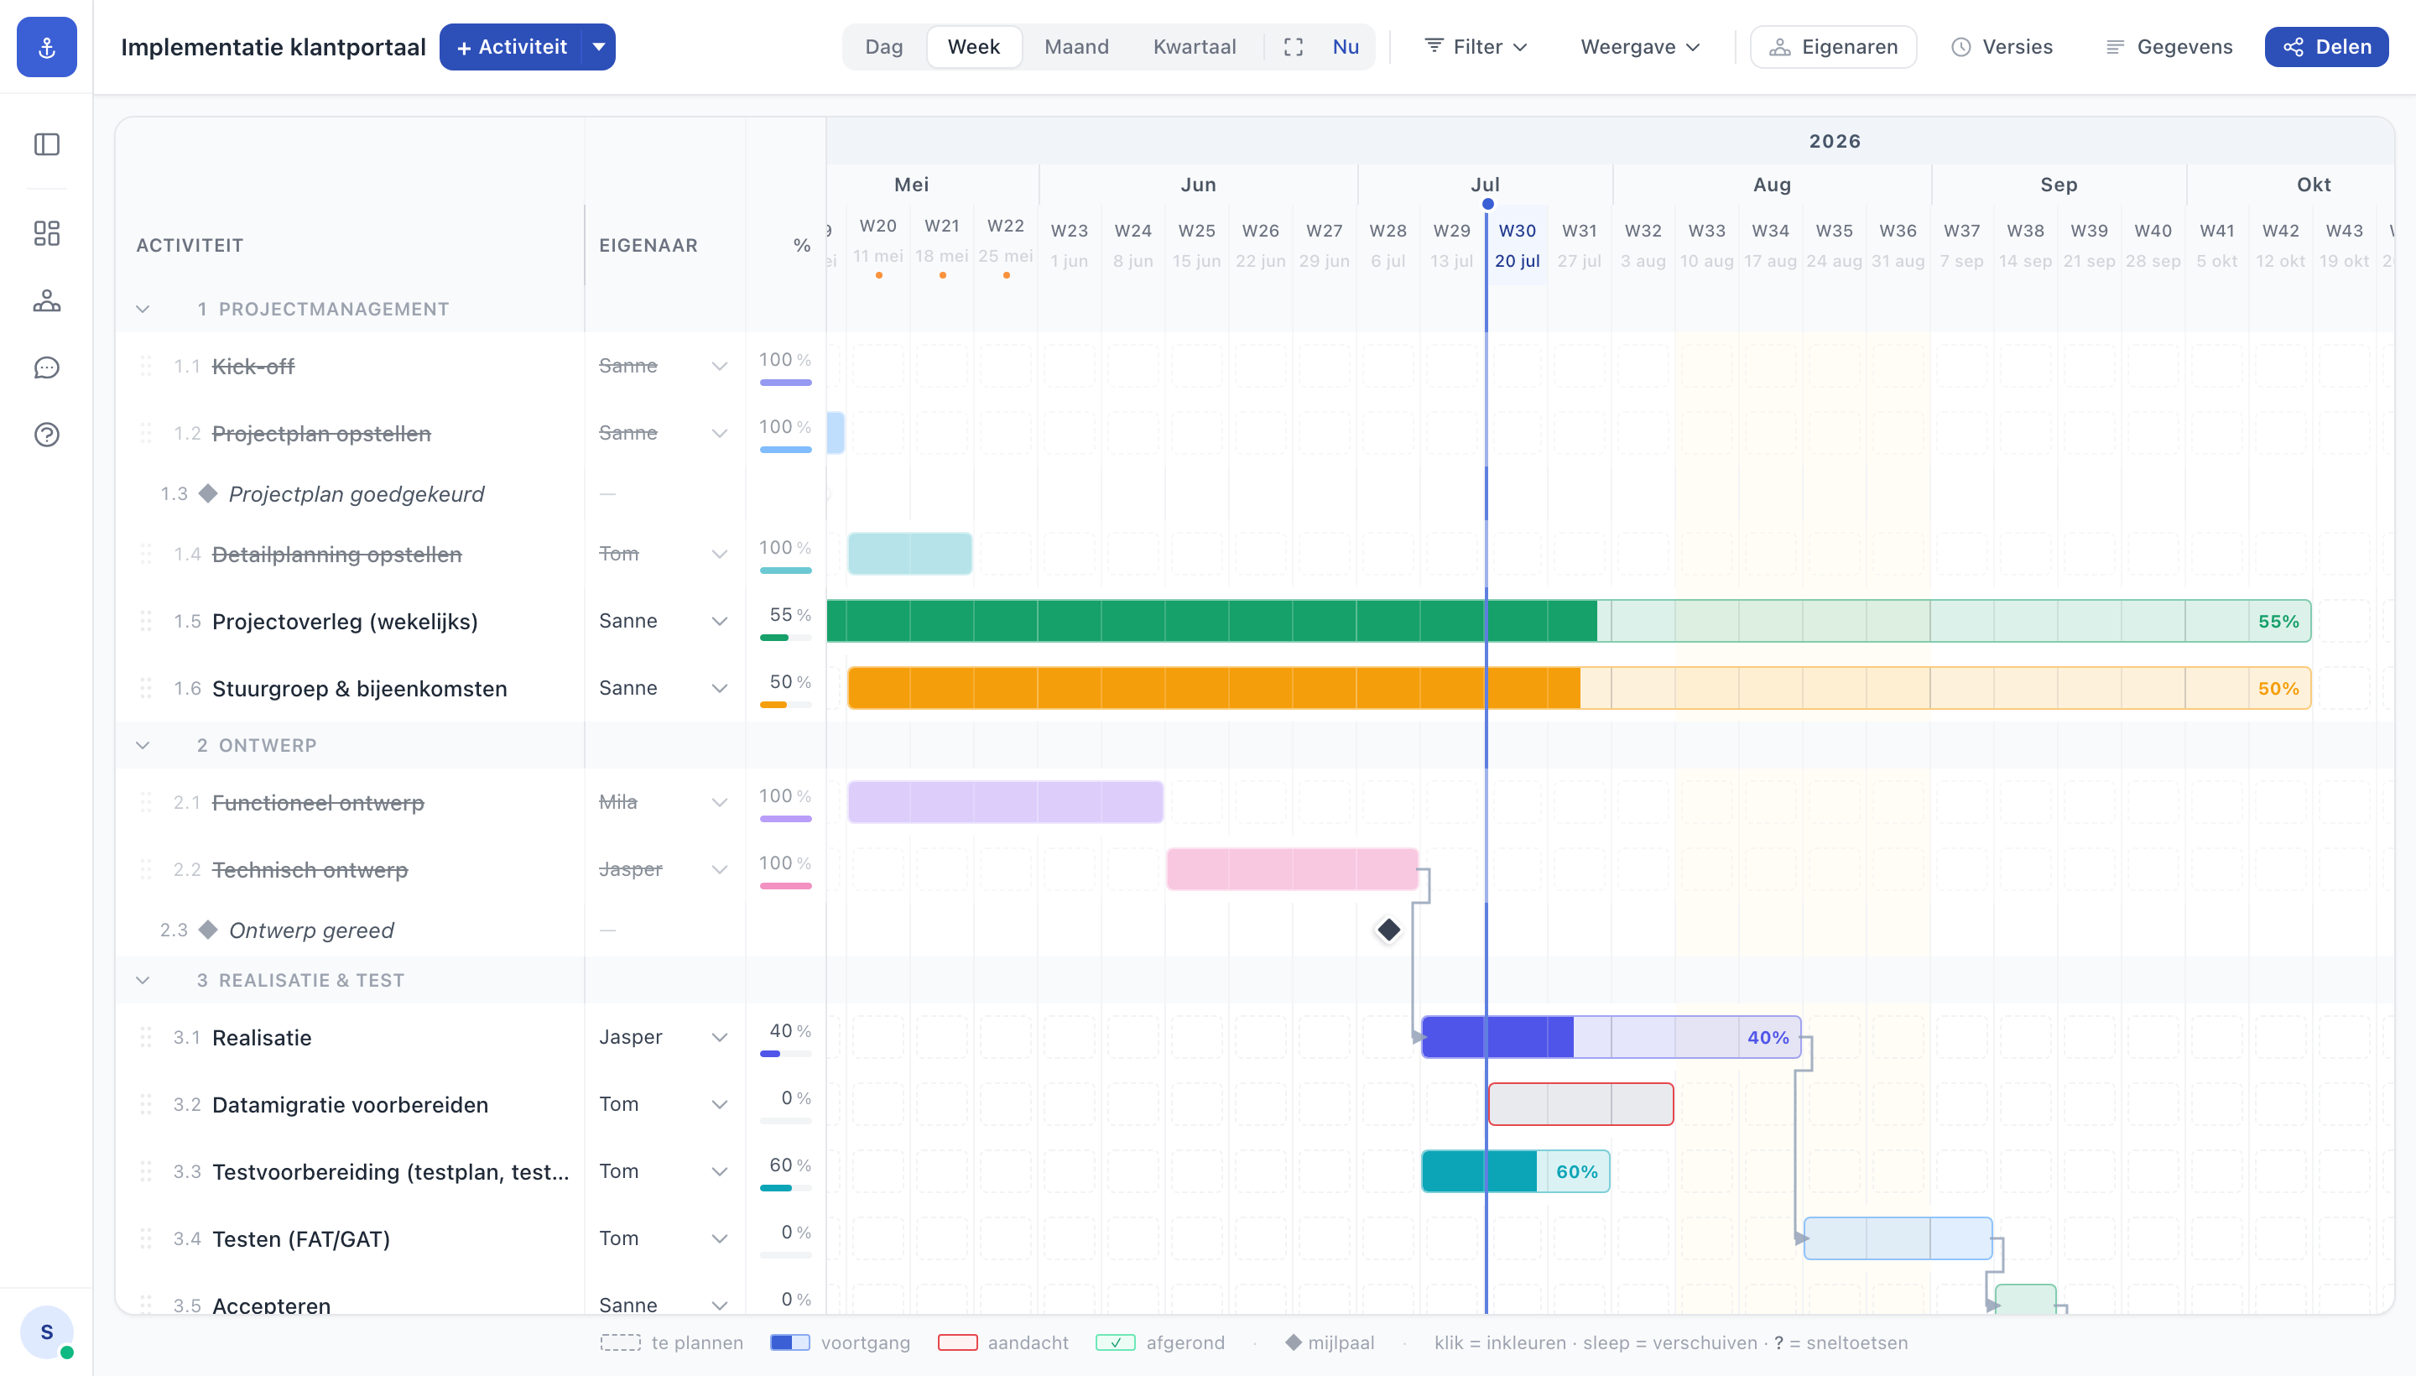Open the team members sidebar icon

pos(46,300)
